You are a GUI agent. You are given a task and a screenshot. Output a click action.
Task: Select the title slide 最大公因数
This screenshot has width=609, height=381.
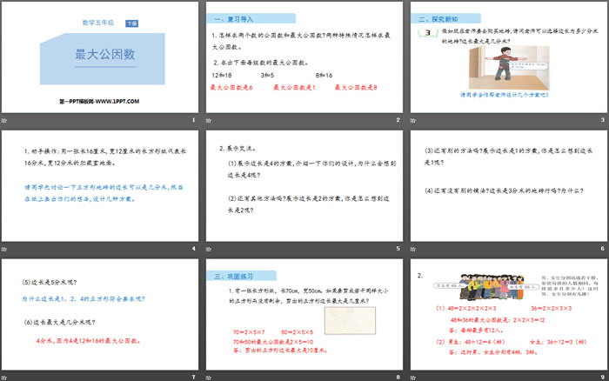pyautogui.click(x=100, y=59)
